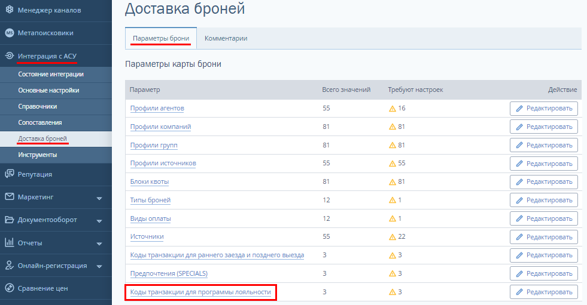Screen dimensions: 587x305
Task: Click the Сравнение цен icon
Action: (10, 288)
